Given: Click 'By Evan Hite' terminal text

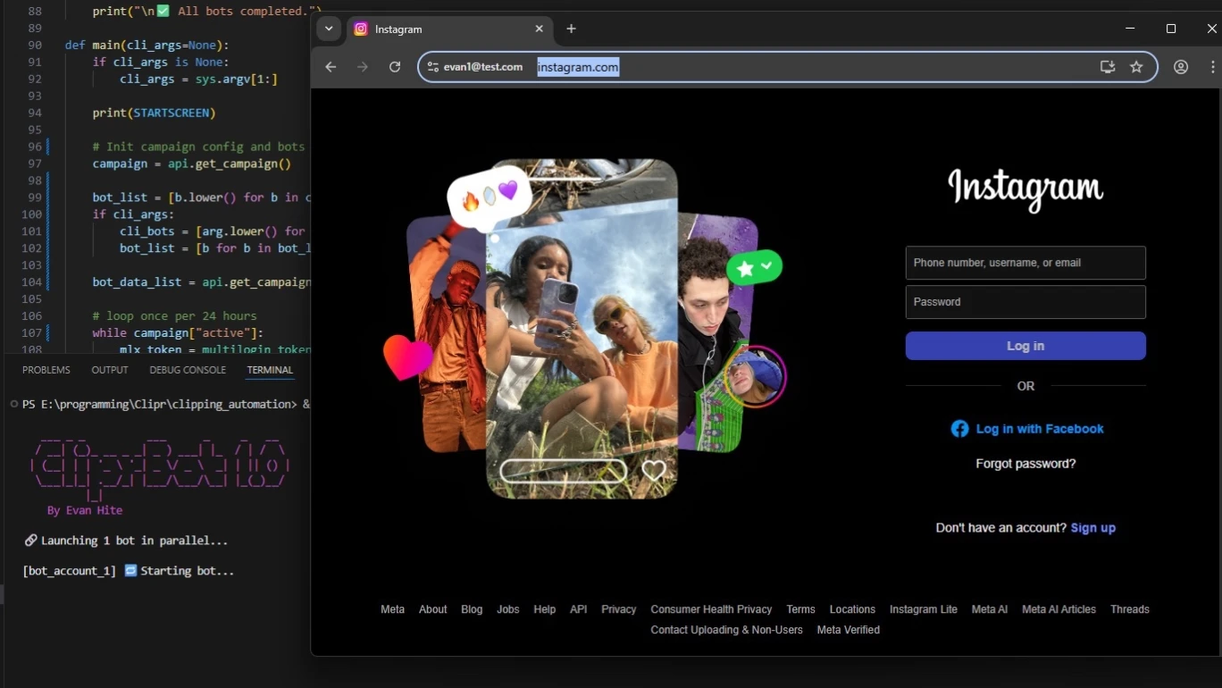Looking at the screenshot, I should point(85,510).
